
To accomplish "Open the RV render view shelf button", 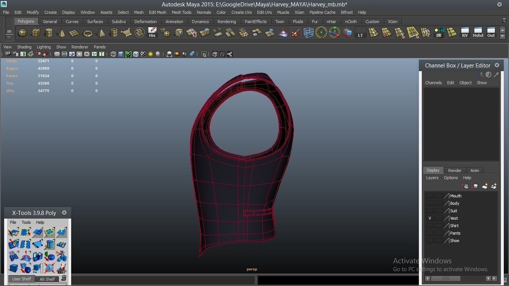I will pyautogui.click(x=465, y=33).
